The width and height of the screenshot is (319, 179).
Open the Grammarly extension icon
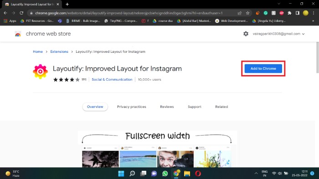tap(266, 13)
